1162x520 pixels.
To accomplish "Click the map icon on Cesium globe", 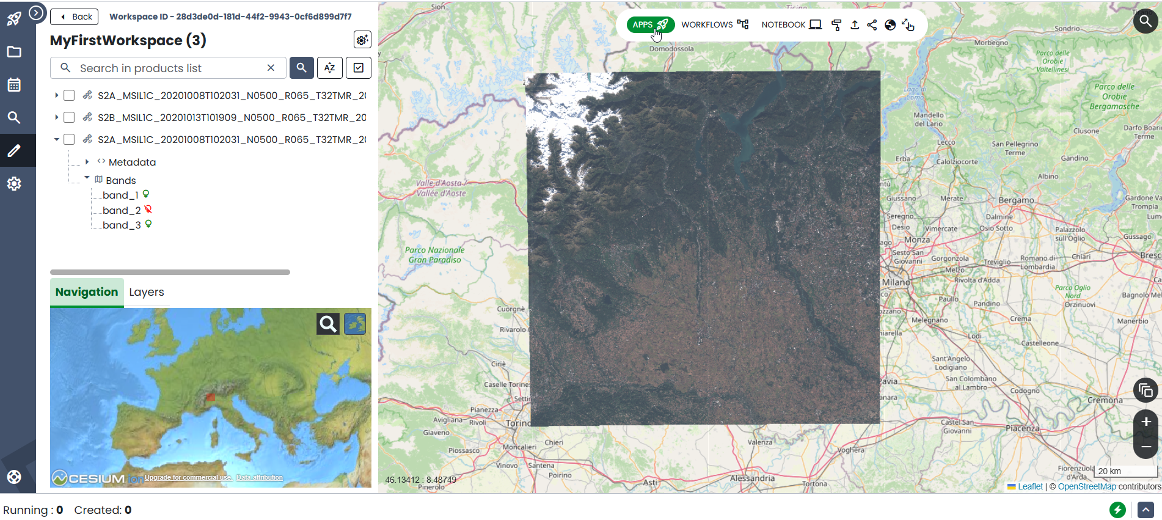I will tap(355, 324).
